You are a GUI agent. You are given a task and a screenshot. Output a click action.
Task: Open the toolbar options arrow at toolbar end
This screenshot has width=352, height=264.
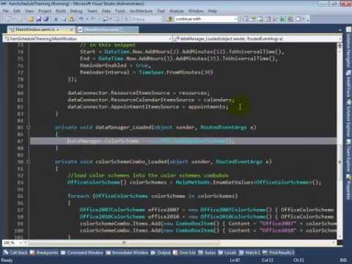click(x=308, y=19)
